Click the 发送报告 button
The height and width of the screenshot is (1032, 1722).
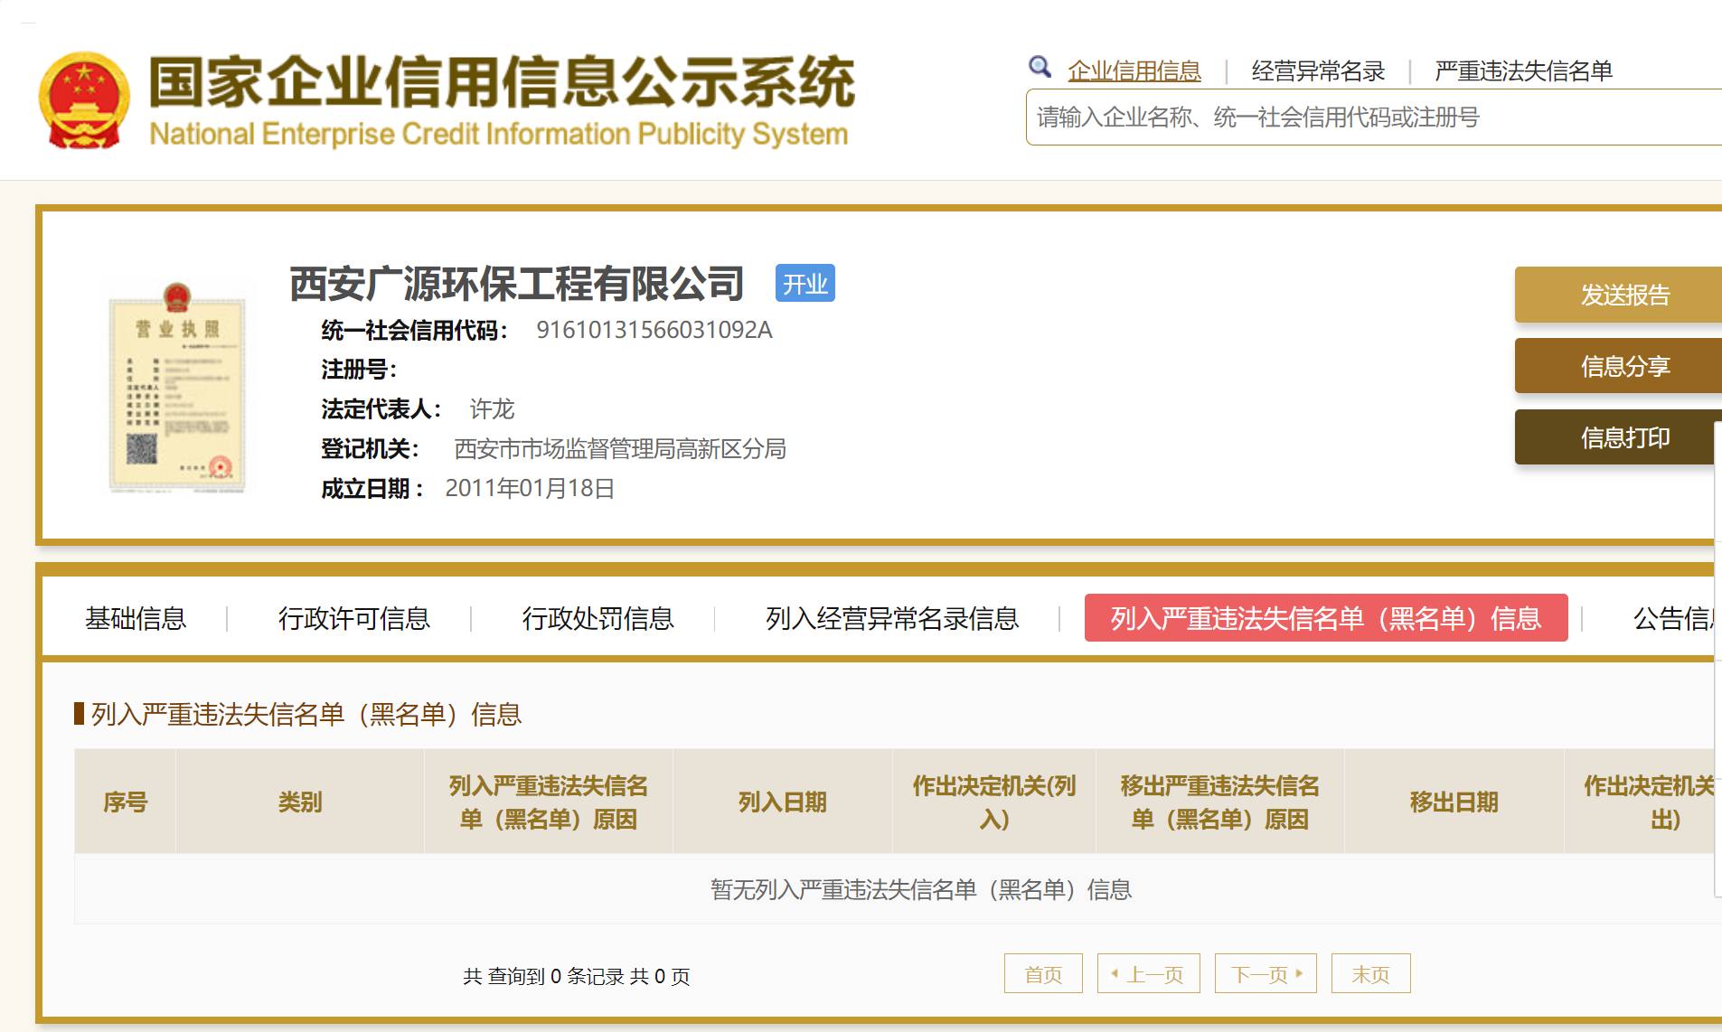point(1618,295)
